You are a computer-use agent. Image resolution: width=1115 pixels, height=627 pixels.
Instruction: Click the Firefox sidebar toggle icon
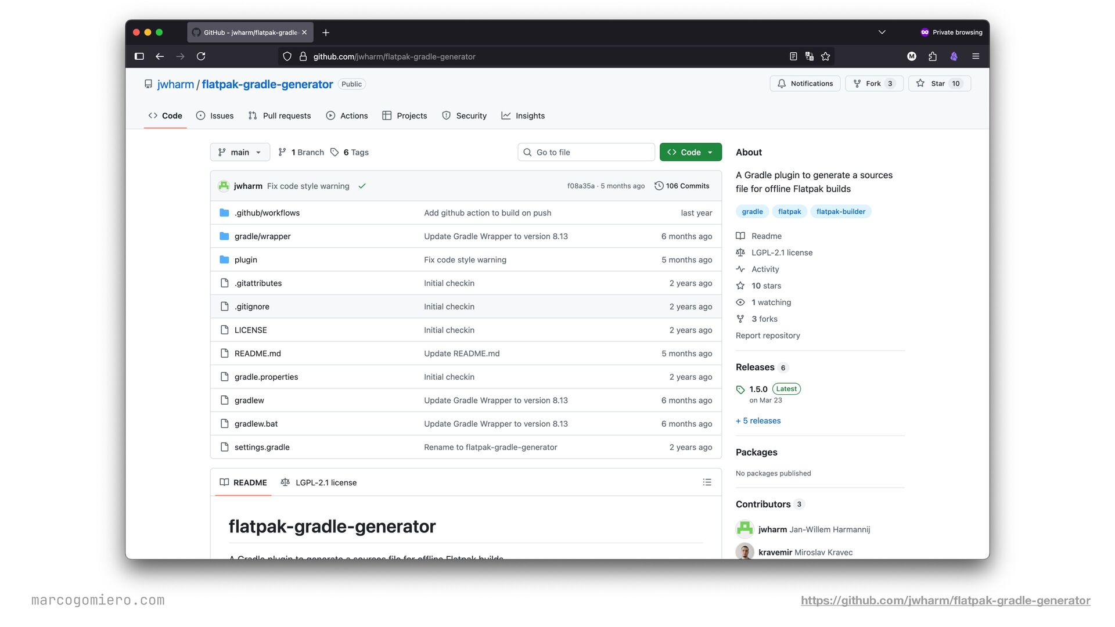(x=139, y=56)
